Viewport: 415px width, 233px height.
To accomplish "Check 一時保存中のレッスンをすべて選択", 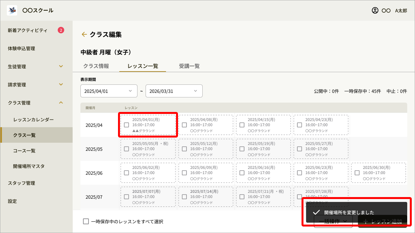I will coord(86,221).
